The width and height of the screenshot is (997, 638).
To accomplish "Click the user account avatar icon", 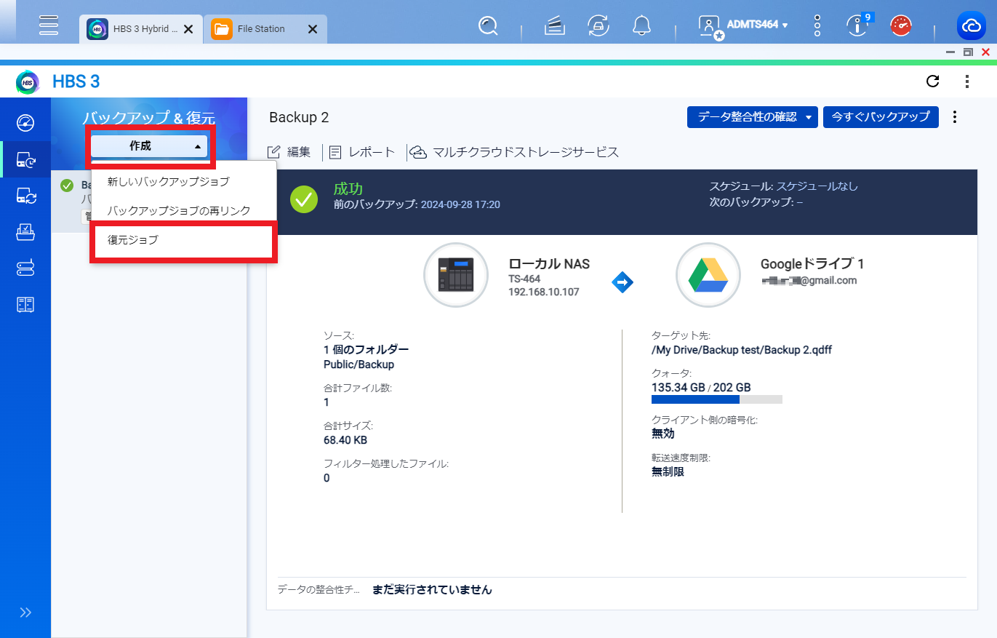I will (709, 26).
